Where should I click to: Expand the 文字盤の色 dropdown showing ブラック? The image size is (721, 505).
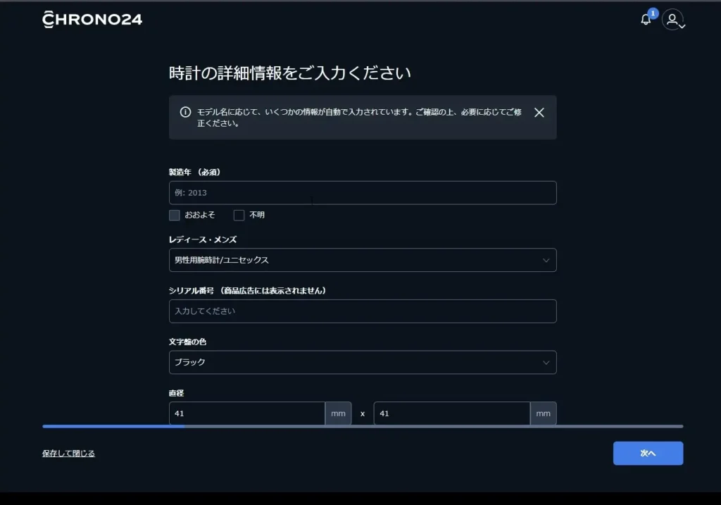(363, 362)
